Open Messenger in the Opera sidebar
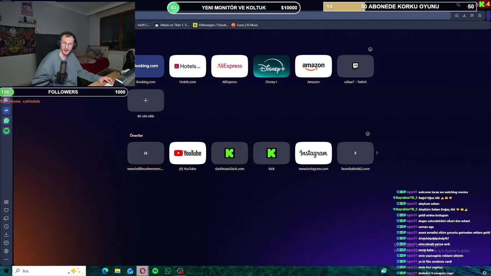The width and height of the screenshot is (491, 276). point(6,110)
